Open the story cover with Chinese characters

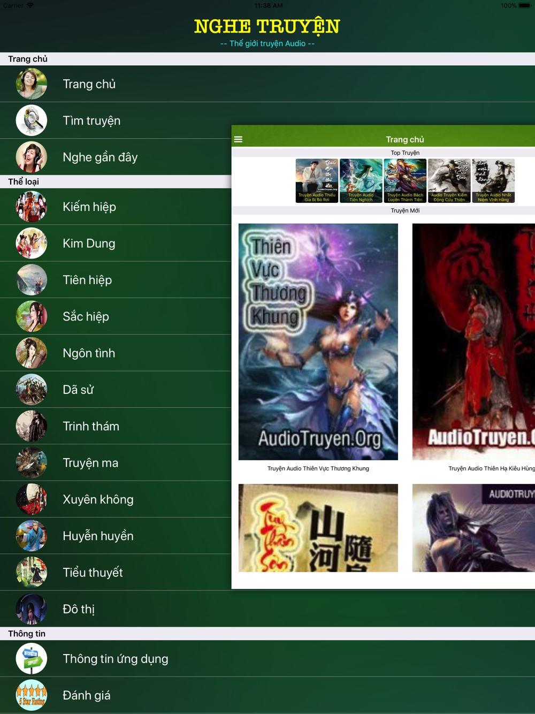[x=318, y=528]
